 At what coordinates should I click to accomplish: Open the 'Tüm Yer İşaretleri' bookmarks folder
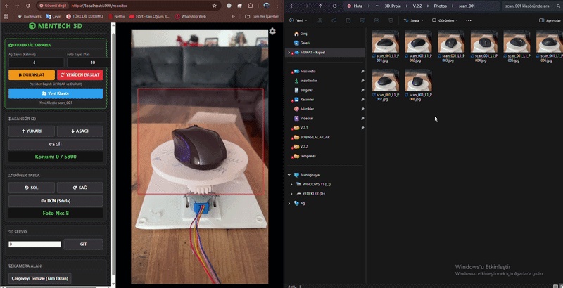(262, 16)
